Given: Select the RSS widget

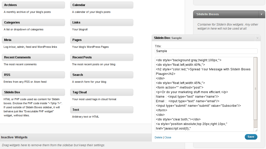Looking at the screenshot, I should pos(33,75).
